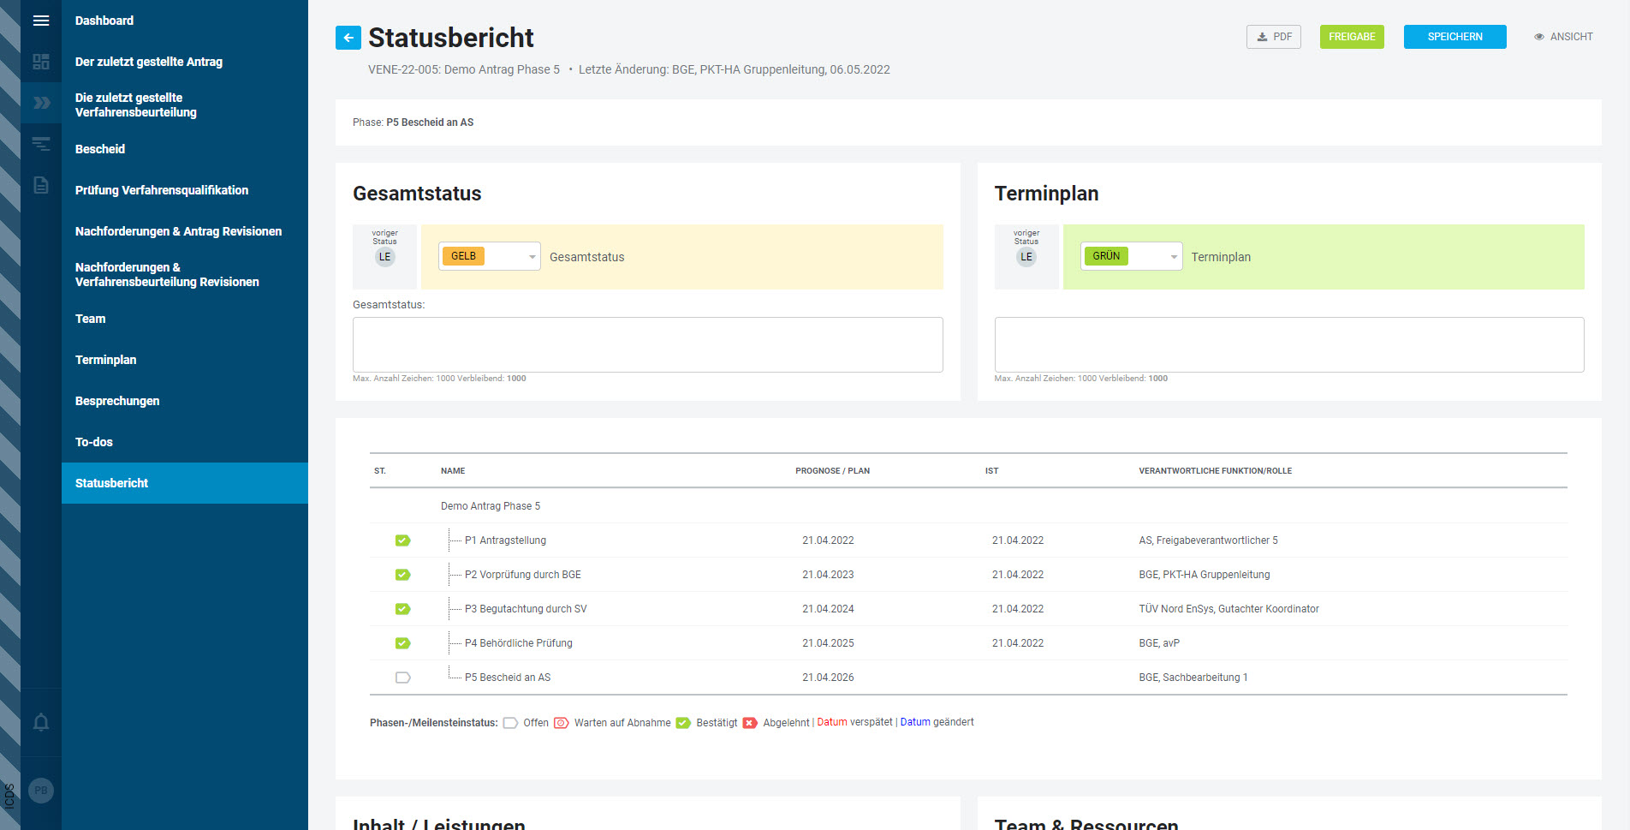
Task: Click the PB user avatar
Action: click(40, 790)
